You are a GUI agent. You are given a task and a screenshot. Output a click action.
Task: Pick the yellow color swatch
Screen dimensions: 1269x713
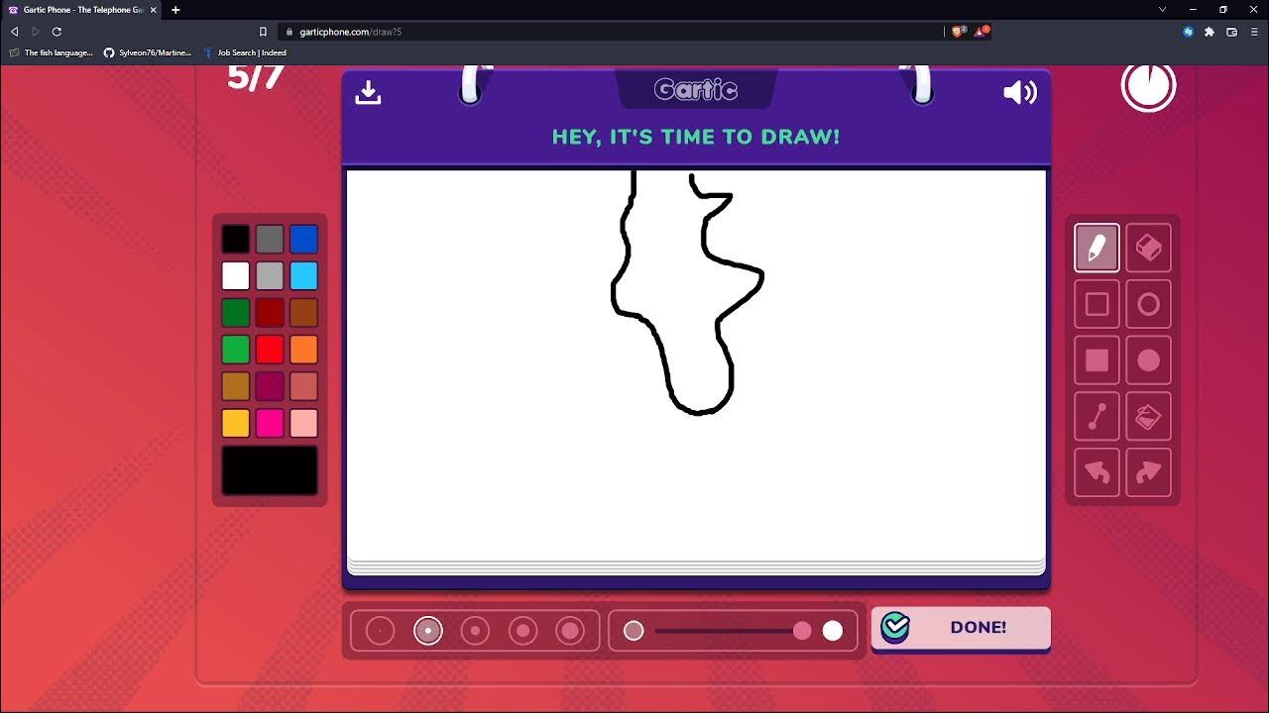[236, 423]
